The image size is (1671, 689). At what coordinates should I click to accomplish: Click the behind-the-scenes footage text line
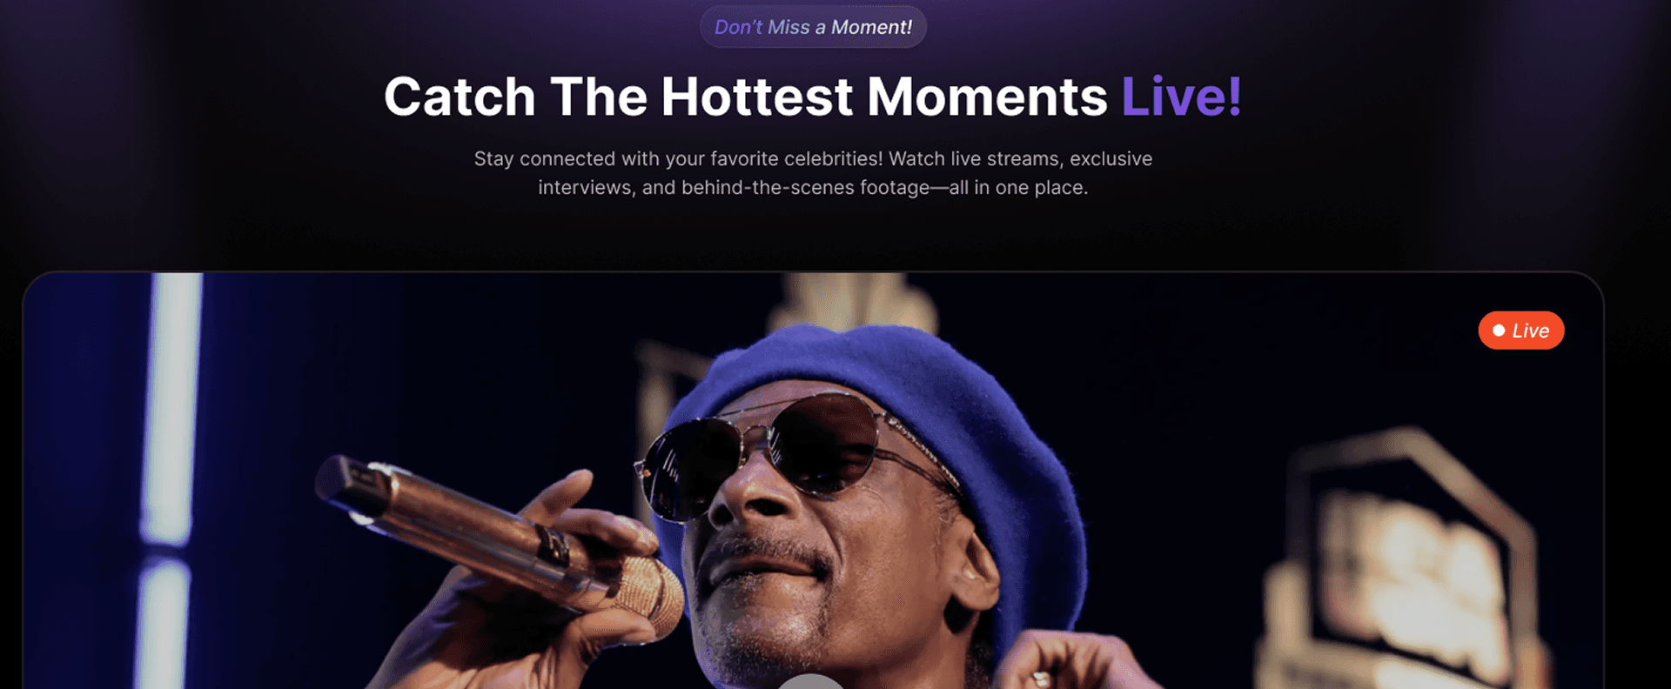(813, 187)
